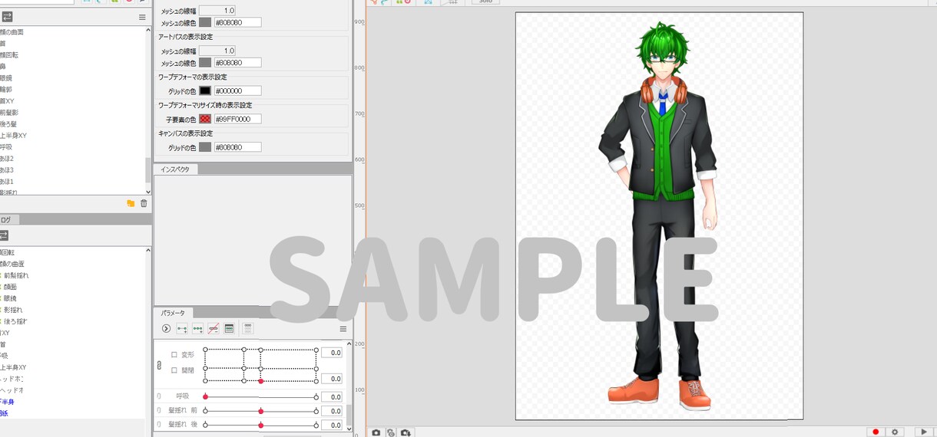The height and width of the screenshot is (437, 937).
Task: Switch to the インスペクタ tab
Action: click(176, 169)
